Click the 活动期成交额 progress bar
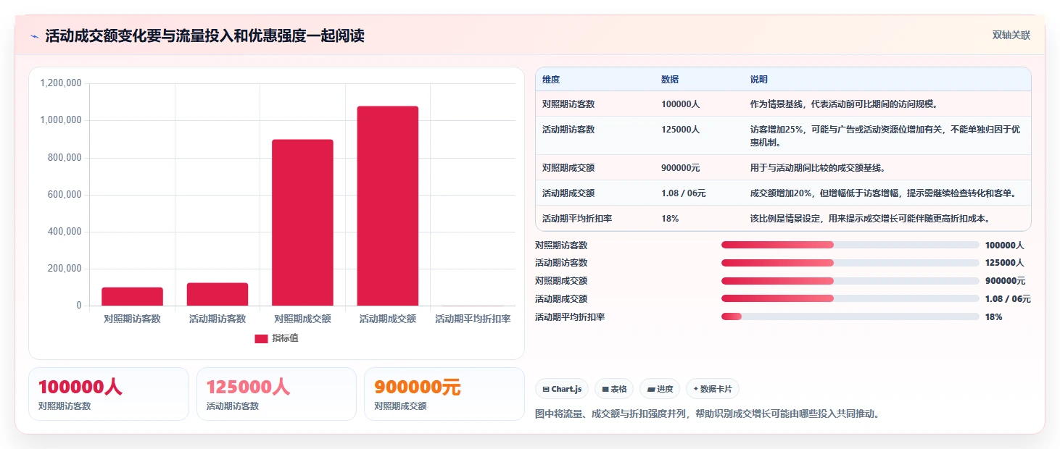 tap(850, 298)
